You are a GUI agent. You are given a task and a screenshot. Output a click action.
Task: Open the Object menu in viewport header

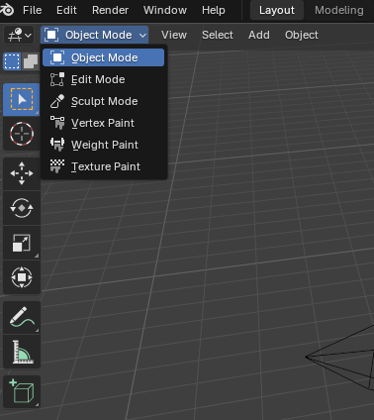[x=302, y=35]
